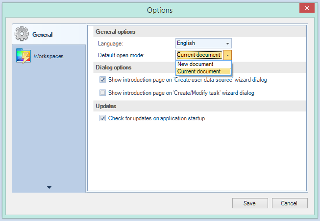This screenshot has height=221, width=320.
Task: Click the Default open mode text field
Action: click(x=199, y=55)
